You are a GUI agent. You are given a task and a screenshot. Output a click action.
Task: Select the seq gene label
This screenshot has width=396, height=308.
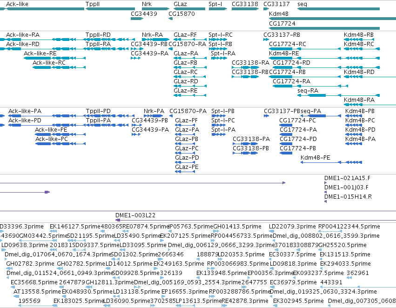point(302,4)
